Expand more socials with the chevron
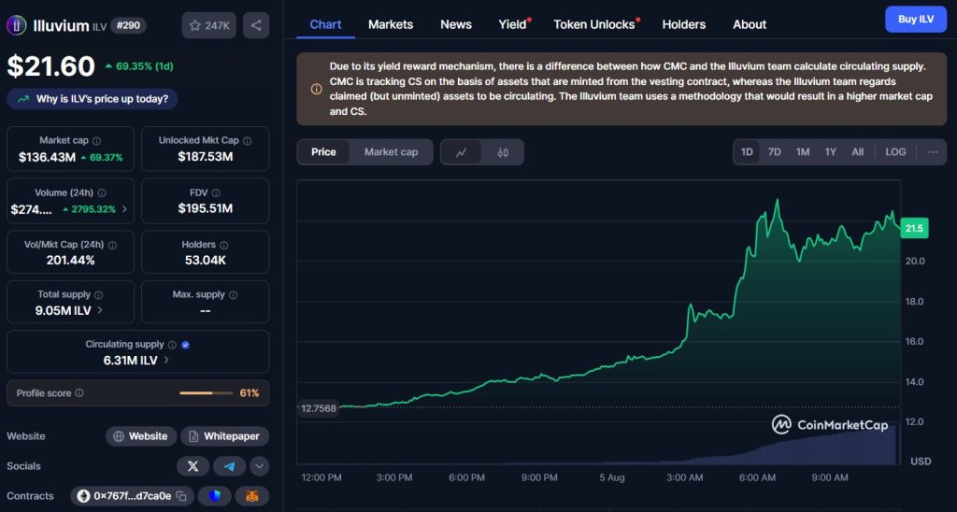 pyautogui.click(x=260, y=466)
